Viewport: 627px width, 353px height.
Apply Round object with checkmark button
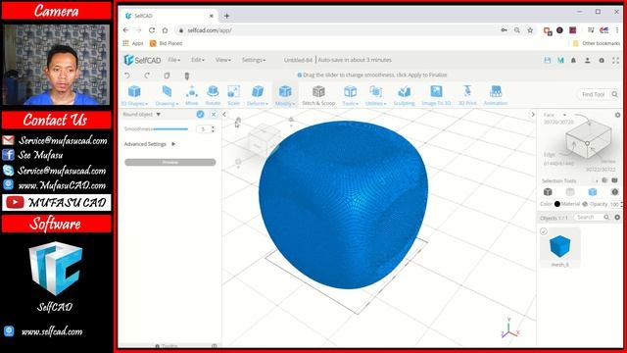coord(200,114)
